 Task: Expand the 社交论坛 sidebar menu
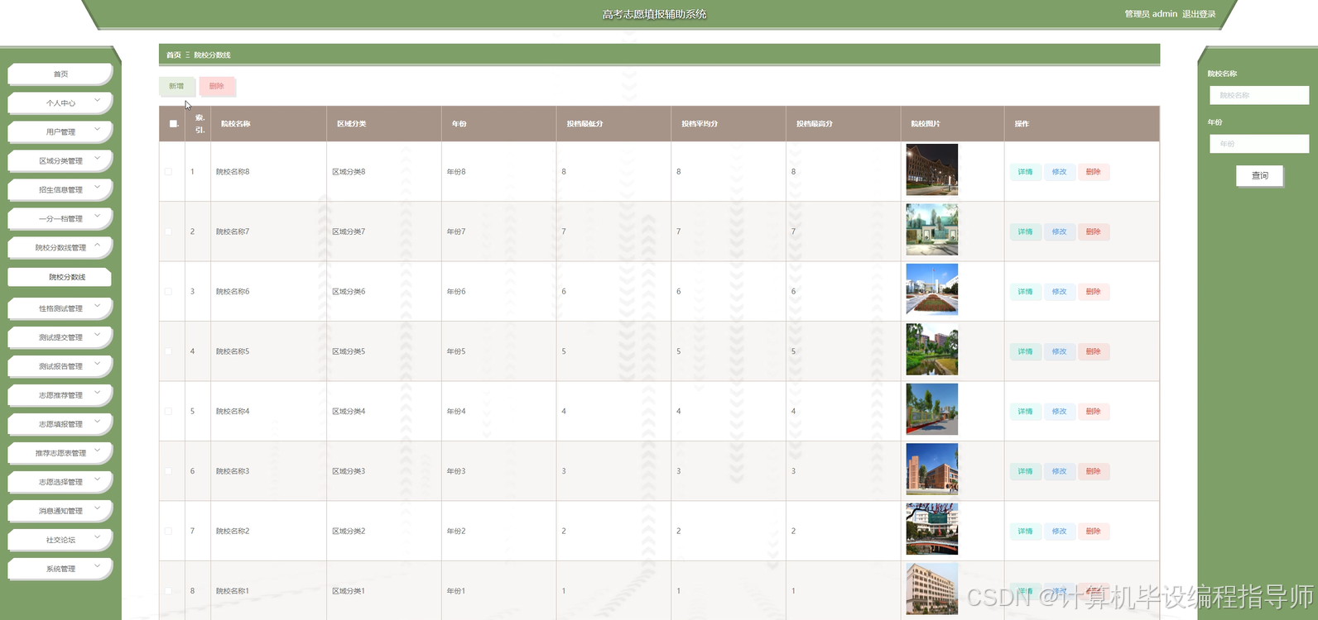coord(60,540)
